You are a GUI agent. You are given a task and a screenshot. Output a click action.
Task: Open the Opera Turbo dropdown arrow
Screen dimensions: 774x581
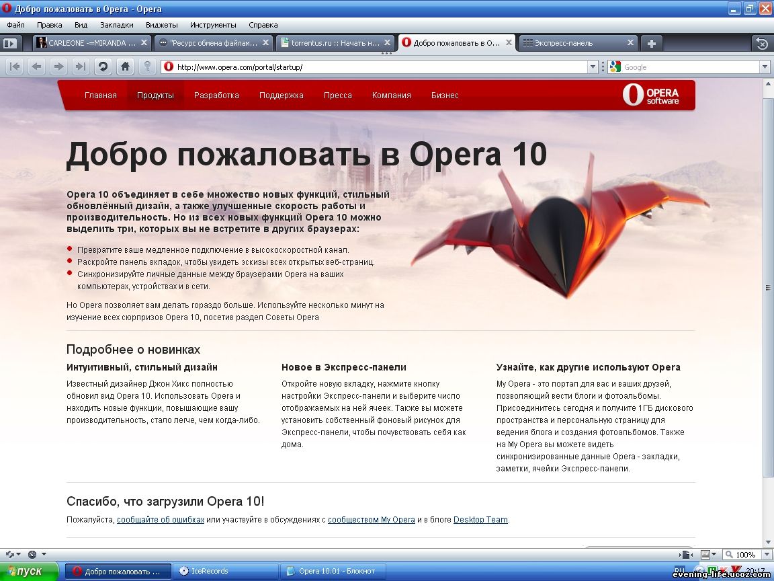(x=44, y=554)
